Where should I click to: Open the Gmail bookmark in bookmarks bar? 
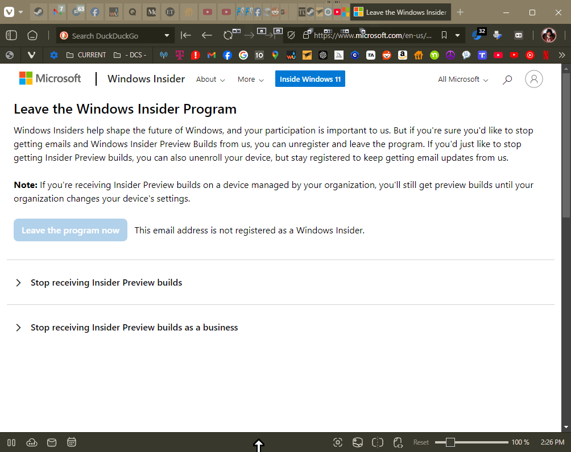(211, 55)
